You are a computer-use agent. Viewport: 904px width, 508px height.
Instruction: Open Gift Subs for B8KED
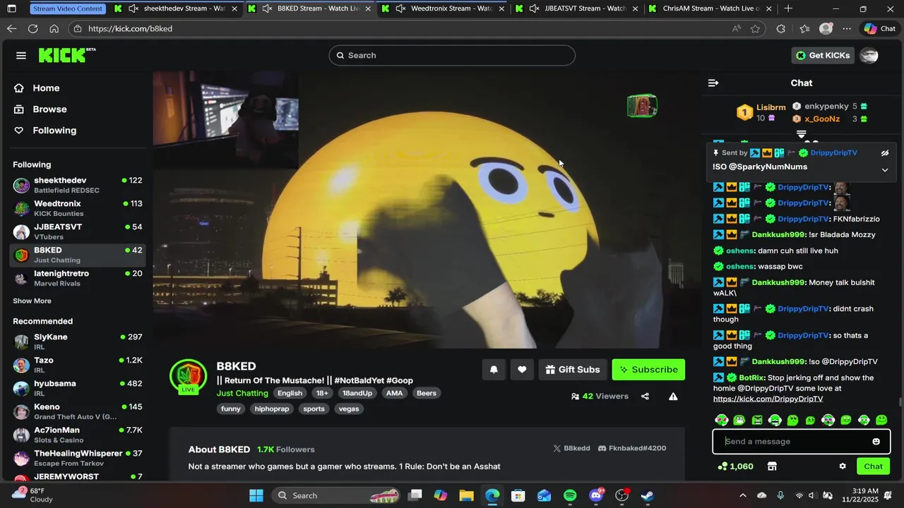point(573,369)
